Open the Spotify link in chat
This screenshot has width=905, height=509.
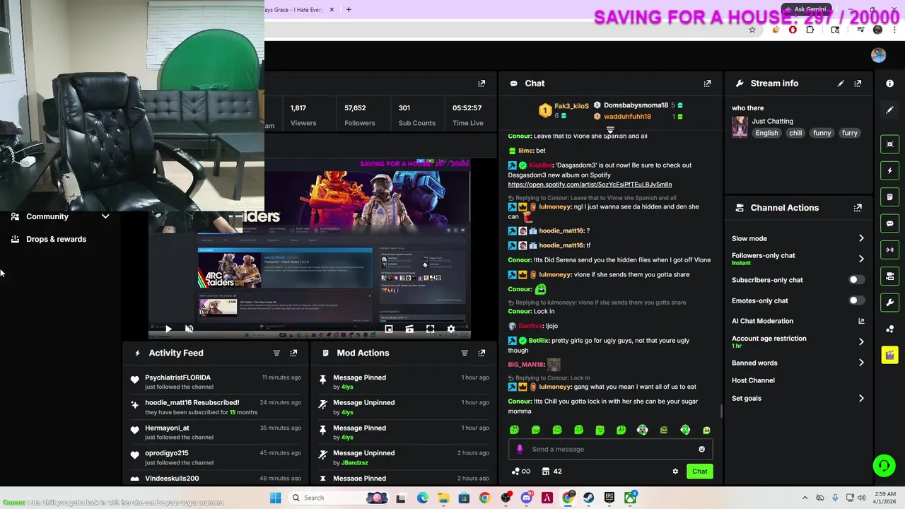590,185
